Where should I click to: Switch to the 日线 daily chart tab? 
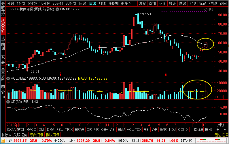coord(82,3)
